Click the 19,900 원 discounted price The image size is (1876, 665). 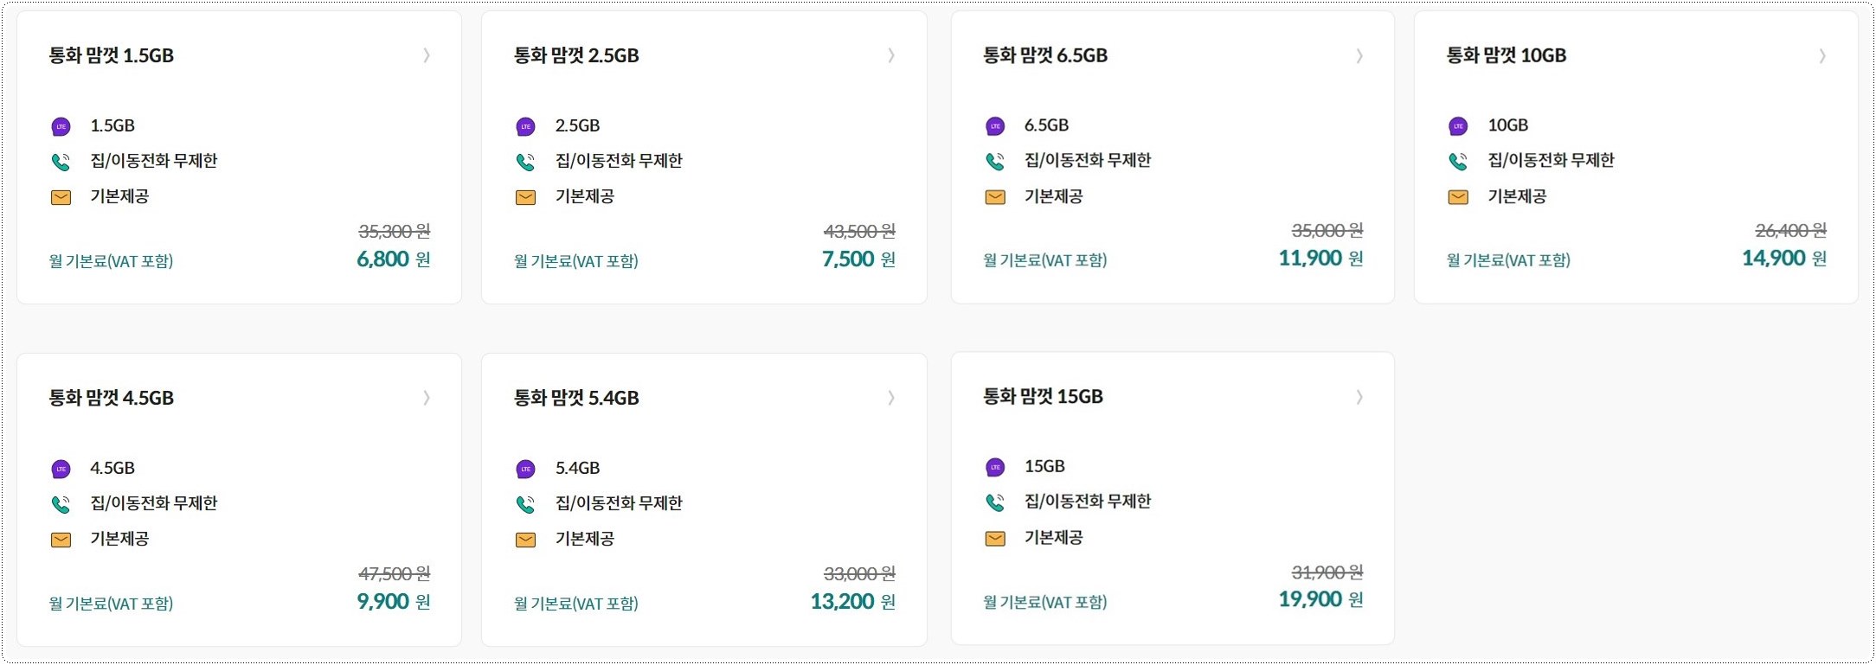pyautogui.click(x=1320, y=599)
